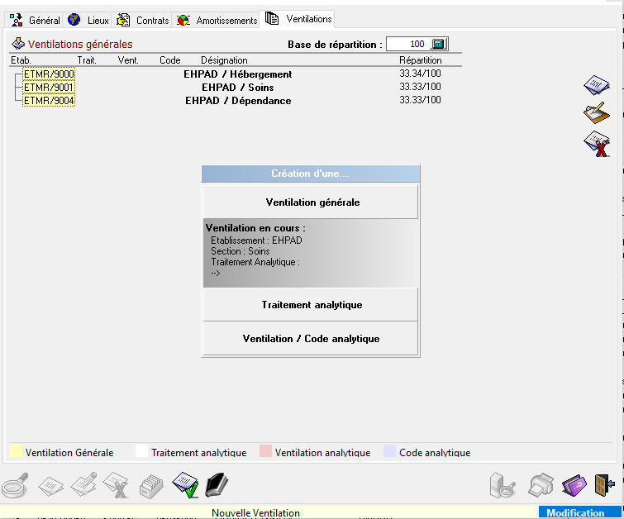
Task: Switch to the Général tab
Action: pos(36,20)
